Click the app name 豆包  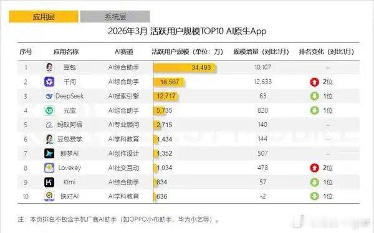click(70, 67)
